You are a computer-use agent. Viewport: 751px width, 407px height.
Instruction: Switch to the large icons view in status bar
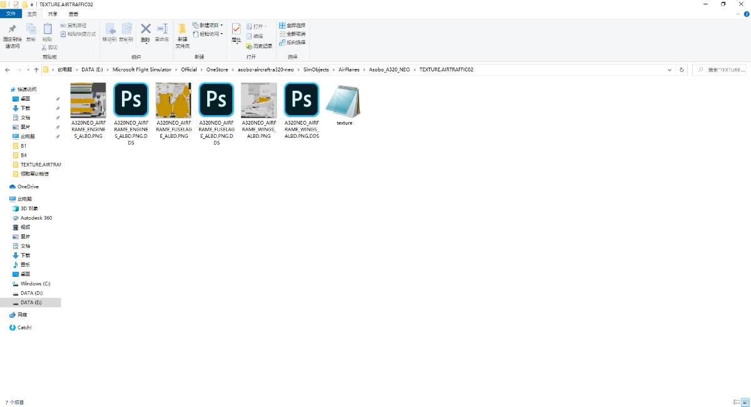[x=744, y=402]
